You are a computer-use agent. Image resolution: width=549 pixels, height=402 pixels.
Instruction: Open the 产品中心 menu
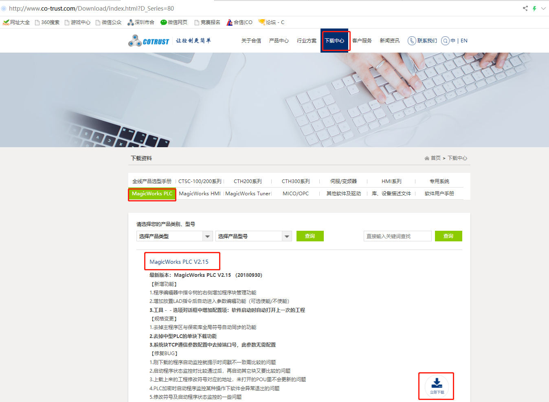pos(279,41)
